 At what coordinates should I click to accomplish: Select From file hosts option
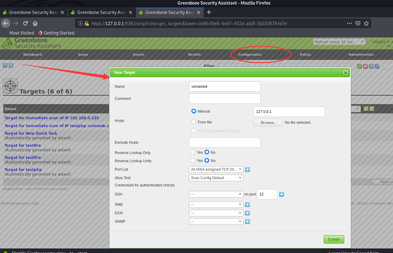pos(194,122)
